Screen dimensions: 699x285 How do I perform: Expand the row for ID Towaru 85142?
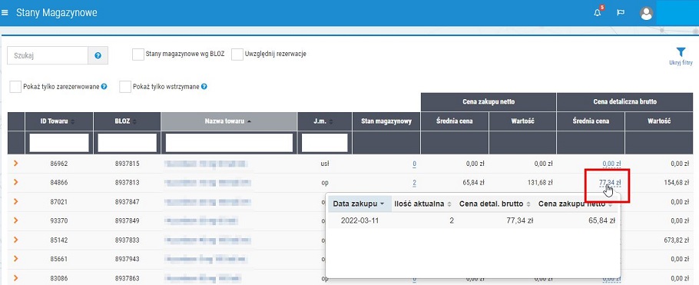[16, 240]
